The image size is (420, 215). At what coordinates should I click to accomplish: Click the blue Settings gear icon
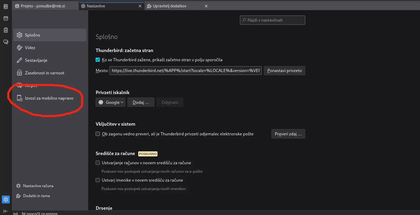point(6,199)
